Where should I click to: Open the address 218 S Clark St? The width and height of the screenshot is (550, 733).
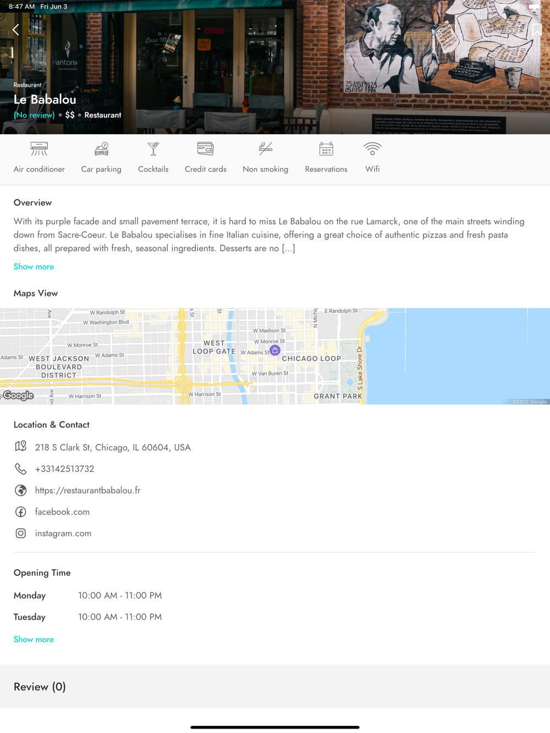pyautogui.click(x=113, y=447)
